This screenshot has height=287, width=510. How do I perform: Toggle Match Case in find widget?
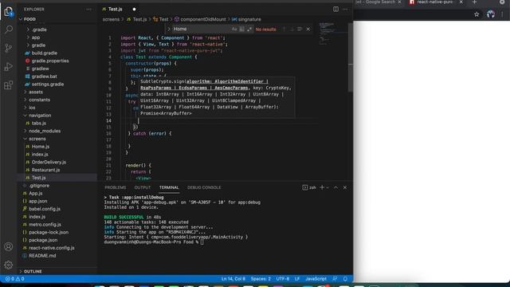click(x=234, y=29)
